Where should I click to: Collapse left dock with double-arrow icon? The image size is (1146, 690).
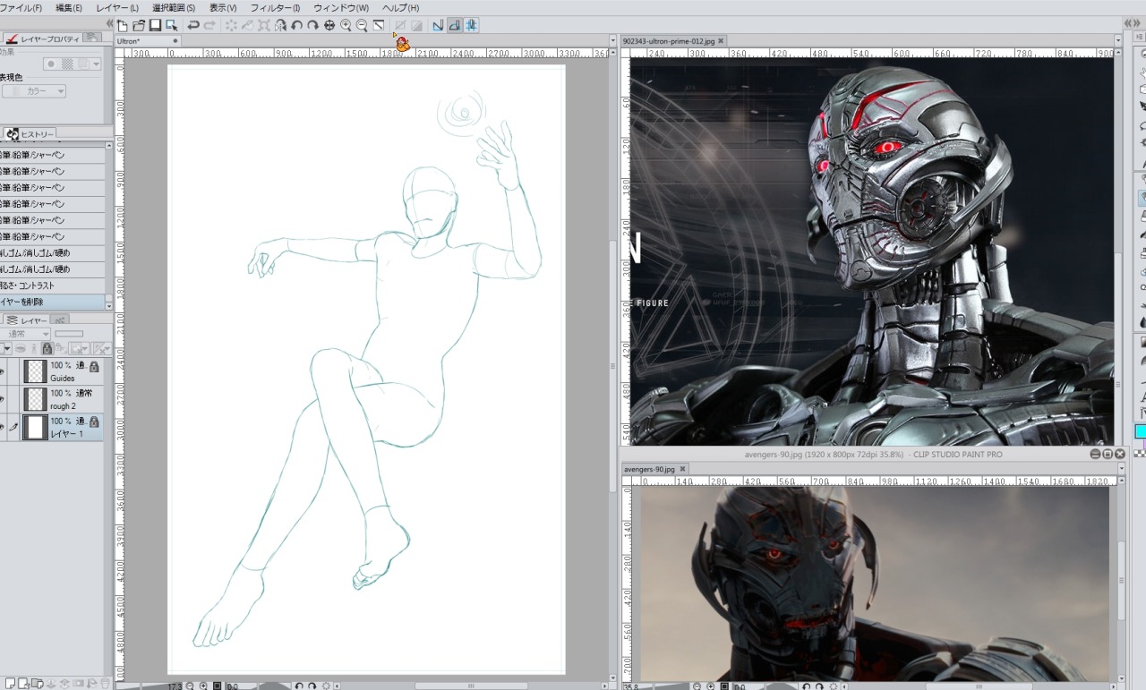click(x=109, y=25)
